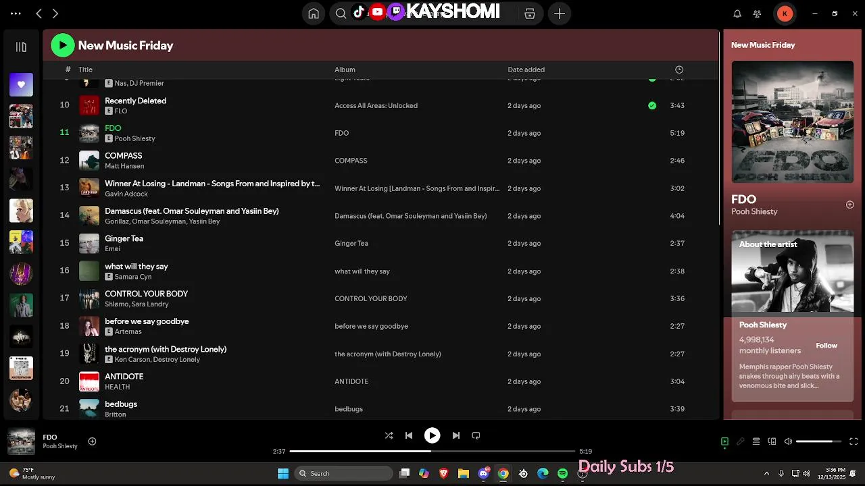Sort by the Date added column header
Screen dimensions: 865x486
[x=526, y=70]
